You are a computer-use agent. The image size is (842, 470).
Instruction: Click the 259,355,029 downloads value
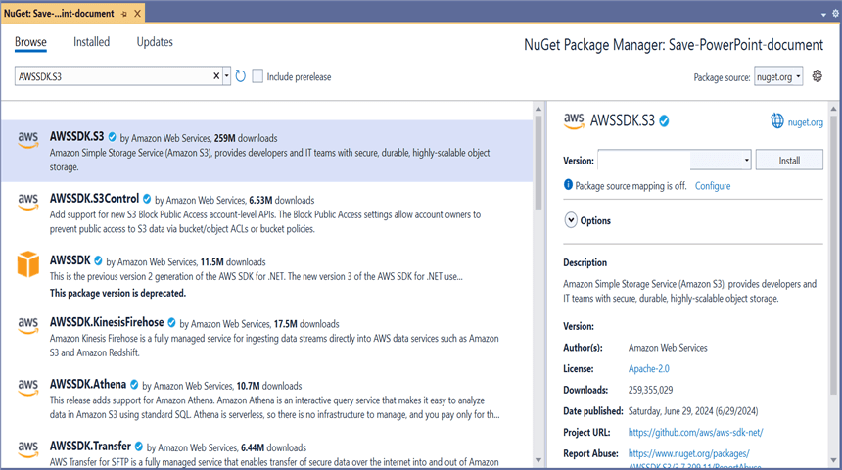(650, 390)
